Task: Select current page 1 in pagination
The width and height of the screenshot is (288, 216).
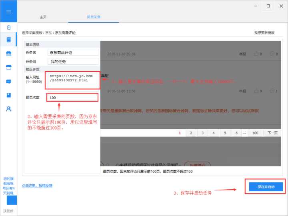Action: click(x=180, y=133)
